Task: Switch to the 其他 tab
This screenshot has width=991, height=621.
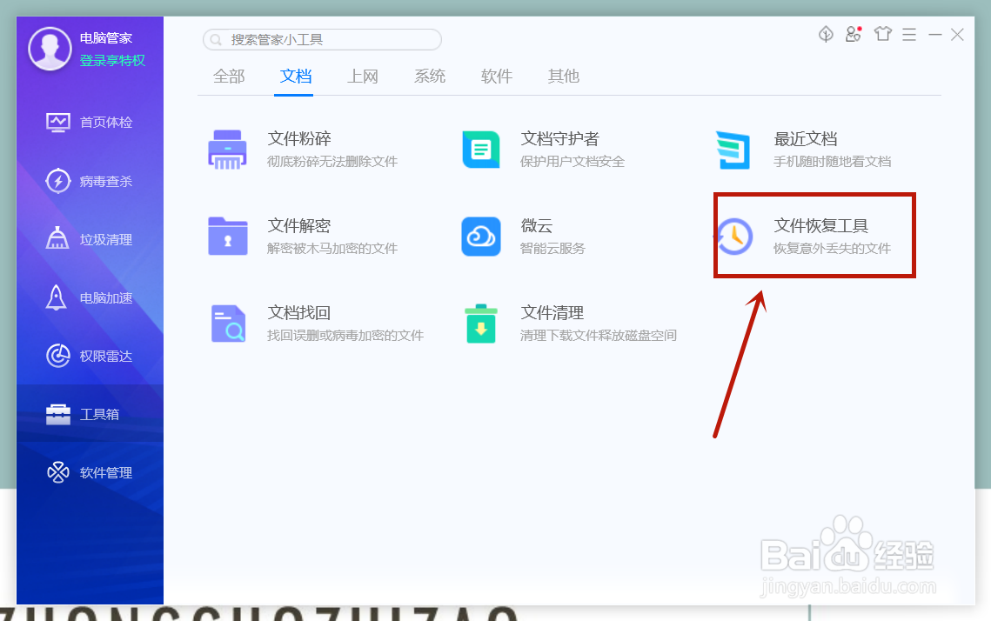Action: (564, 77)
